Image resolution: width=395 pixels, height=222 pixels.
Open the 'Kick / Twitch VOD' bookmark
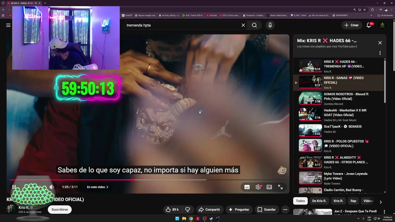[193, 15]
